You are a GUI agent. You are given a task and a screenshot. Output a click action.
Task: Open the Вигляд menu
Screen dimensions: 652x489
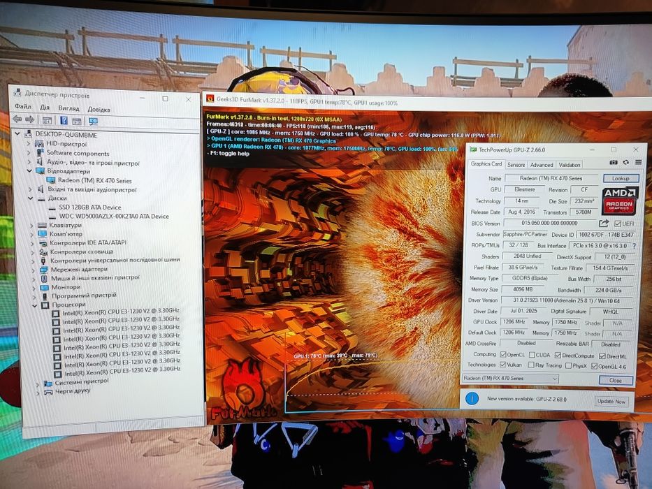[68, 108]
